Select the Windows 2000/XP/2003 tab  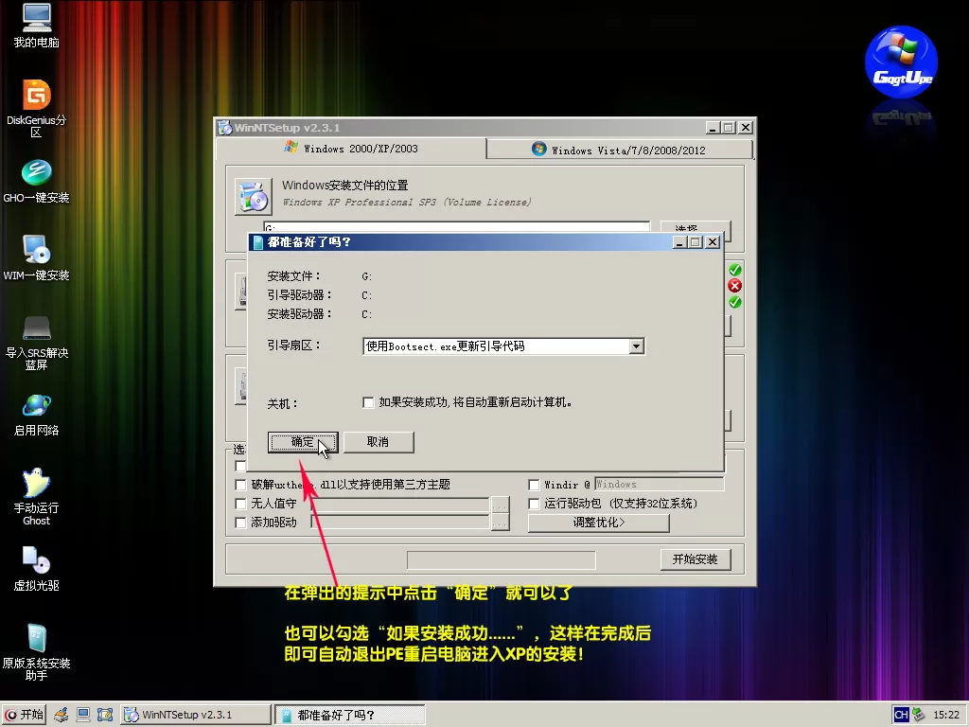(x=351, y=149)
